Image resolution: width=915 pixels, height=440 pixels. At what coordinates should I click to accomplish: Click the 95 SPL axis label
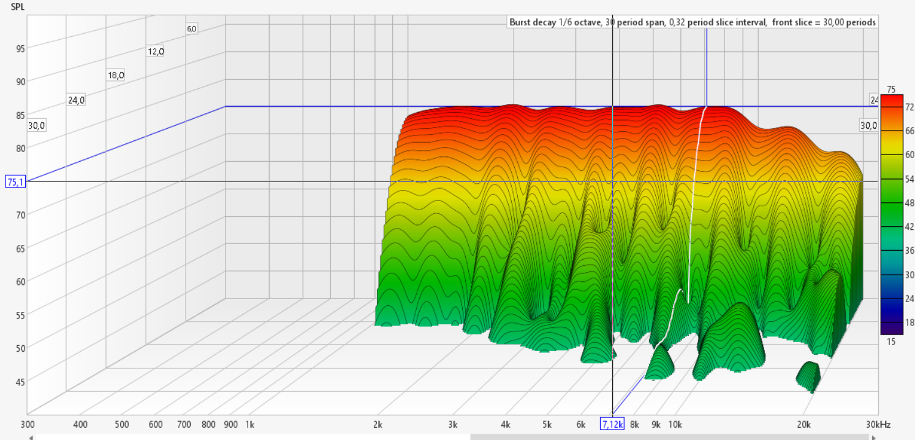[x=21, y=49]
